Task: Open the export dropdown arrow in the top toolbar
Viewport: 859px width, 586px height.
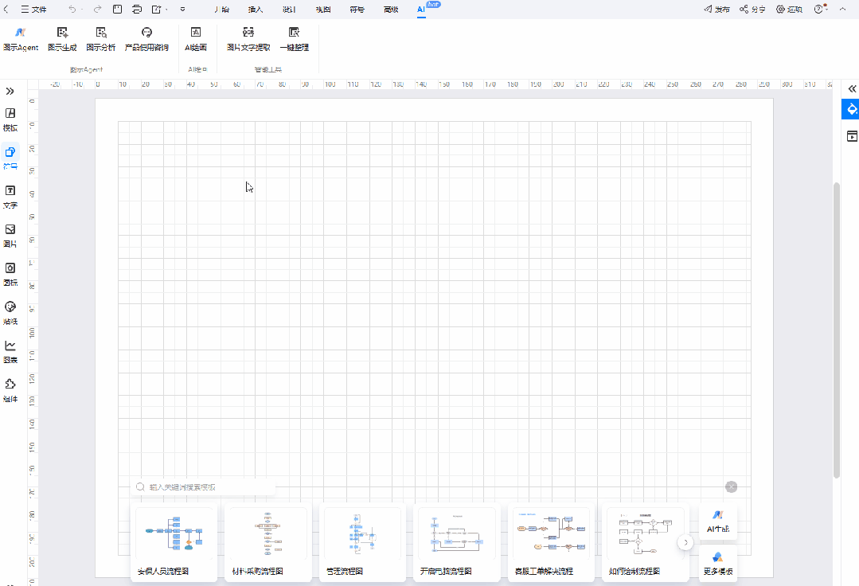Action: 166,10
